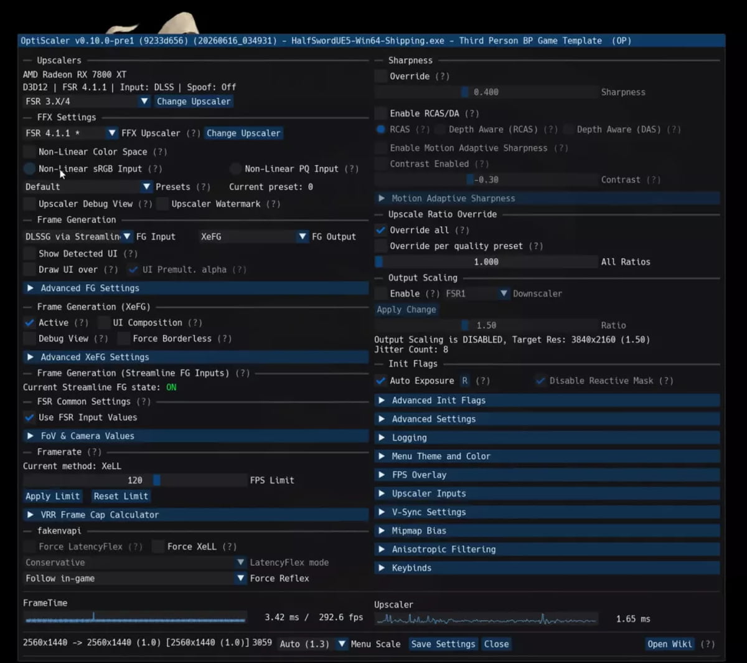This screenshot has height=663, width=747.
Task: Open the LatencyFlex mode dropdown
Action: coord(135,562)
